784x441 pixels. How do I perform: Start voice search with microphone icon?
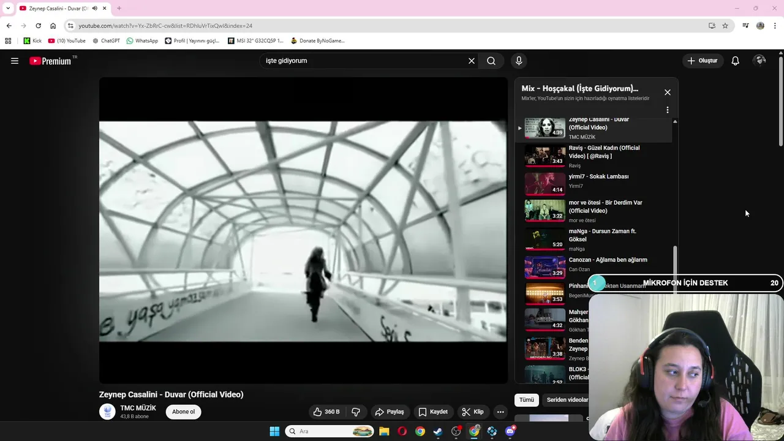point(519,61)
